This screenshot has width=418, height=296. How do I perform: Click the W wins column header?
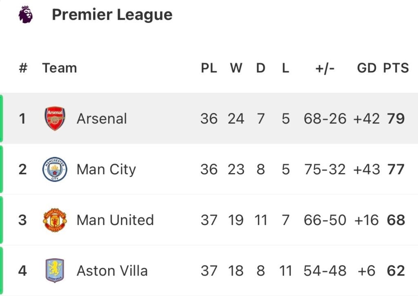click(236, 68)
